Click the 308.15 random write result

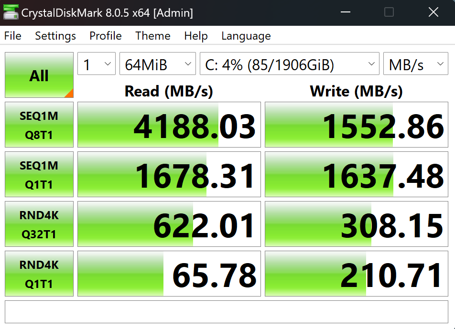tap(357, 224)
